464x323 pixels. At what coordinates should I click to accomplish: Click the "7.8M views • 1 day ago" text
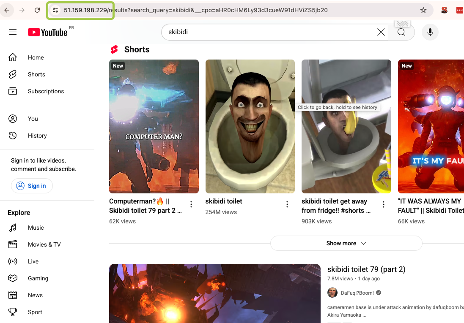tap(353, 278)
